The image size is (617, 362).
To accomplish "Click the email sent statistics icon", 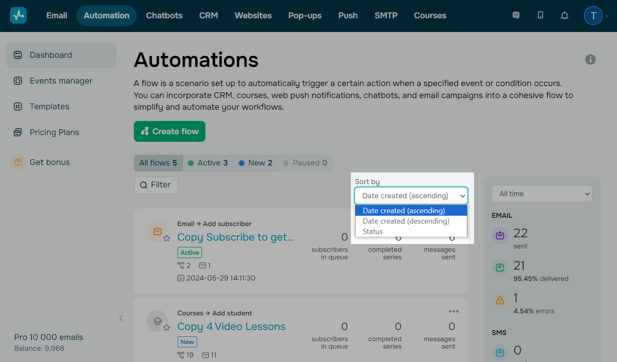I will [x=500, y=235].
